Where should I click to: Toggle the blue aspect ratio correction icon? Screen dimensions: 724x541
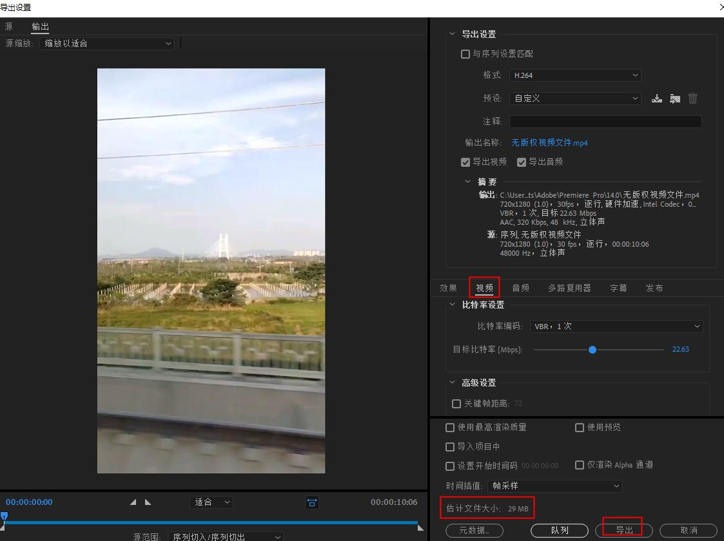[x=312, y=502]
